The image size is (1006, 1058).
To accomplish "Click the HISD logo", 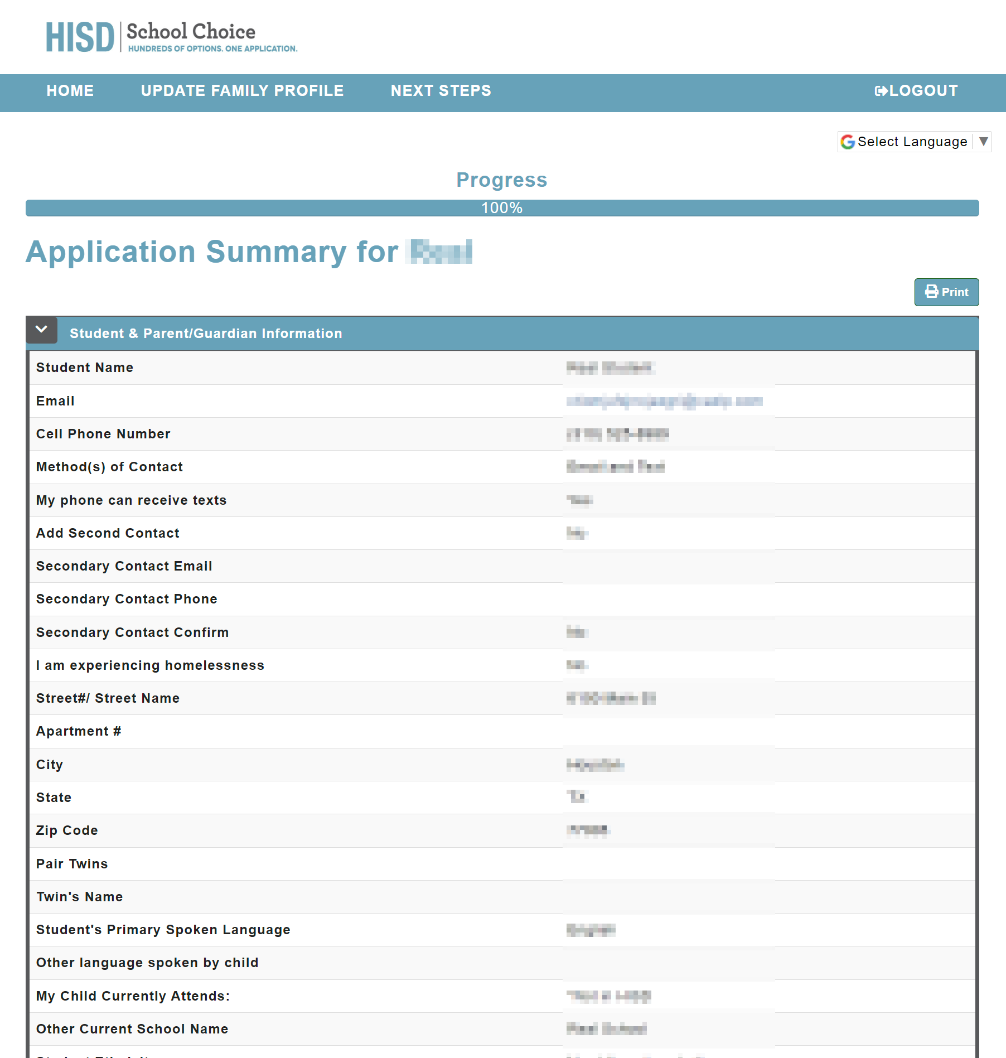I will (x=80, y=37).
